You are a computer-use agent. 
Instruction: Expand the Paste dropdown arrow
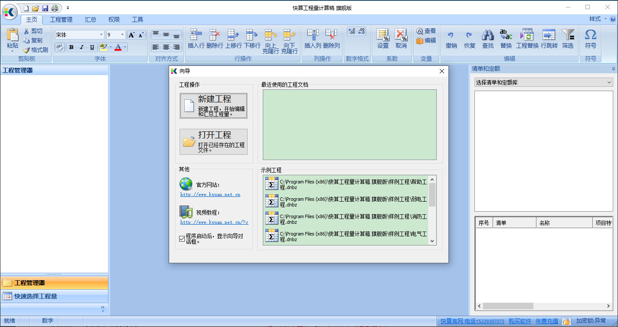[x=13, y=51]
